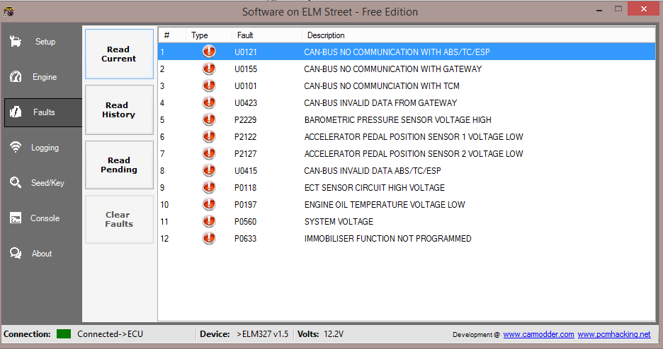
Task: Click fault type icon for P0118
Action: 209,187
